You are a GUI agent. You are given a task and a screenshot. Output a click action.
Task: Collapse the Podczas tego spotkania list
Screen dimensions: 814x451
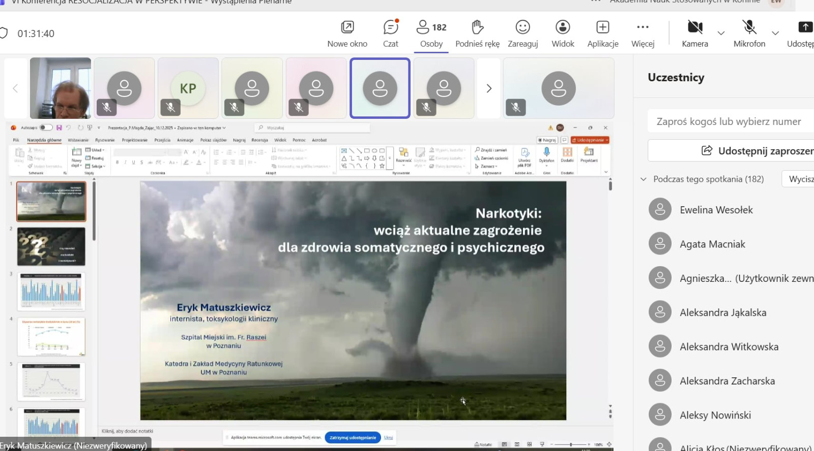click(x=644, y=179)
